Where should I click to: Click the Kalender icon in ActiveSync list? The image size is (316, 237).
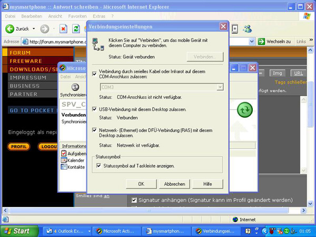[64, 161]
